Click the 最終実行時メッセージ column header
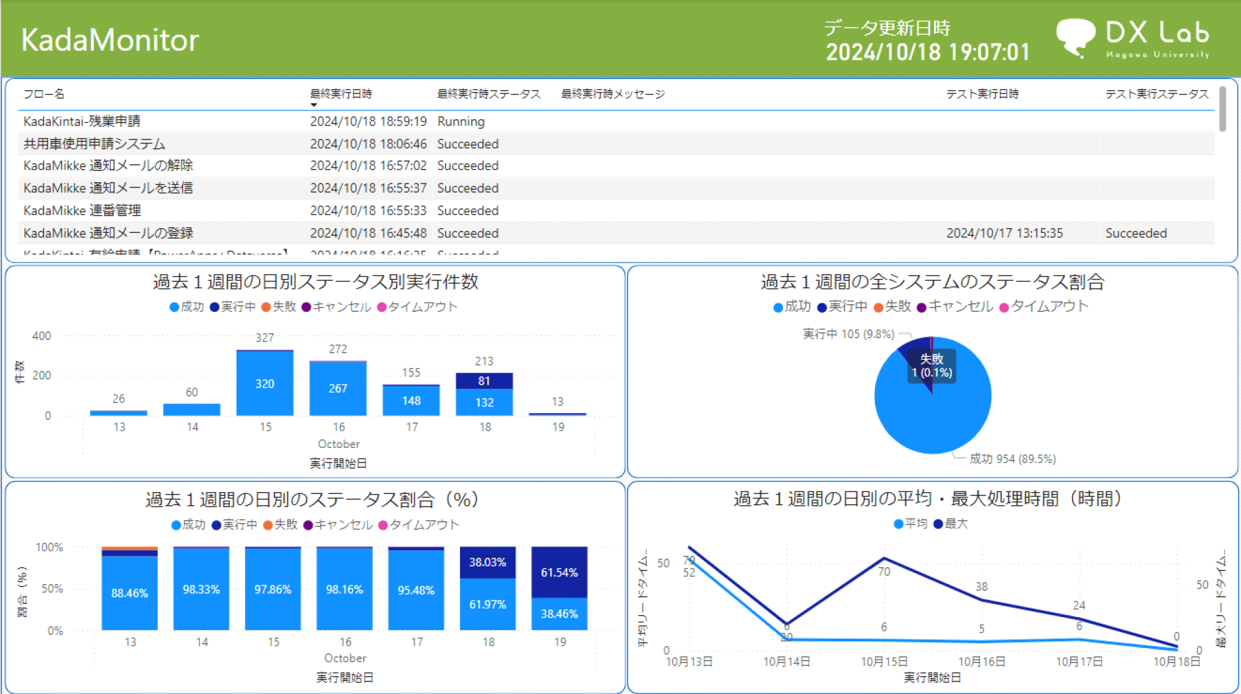This screenshot has width=1241, height=694. (613, 94)
